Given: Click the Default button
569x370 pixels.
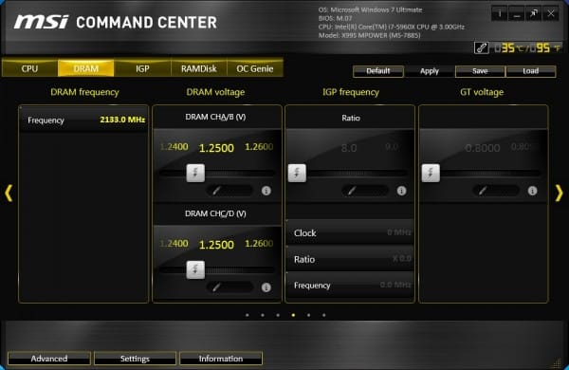Looking at the screenshot, I should coord(378,71).
